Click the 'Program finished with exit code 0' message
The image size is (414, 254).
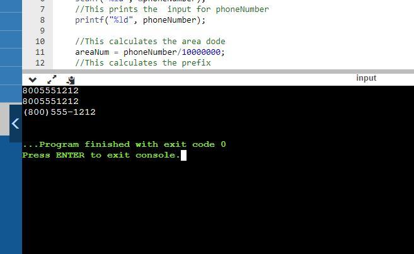124,144
